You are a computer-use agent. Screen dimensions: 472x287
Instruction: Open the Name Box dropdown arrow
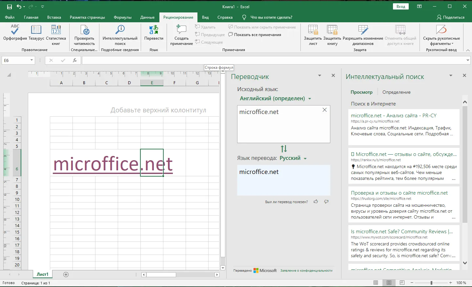tap(31, 60)
